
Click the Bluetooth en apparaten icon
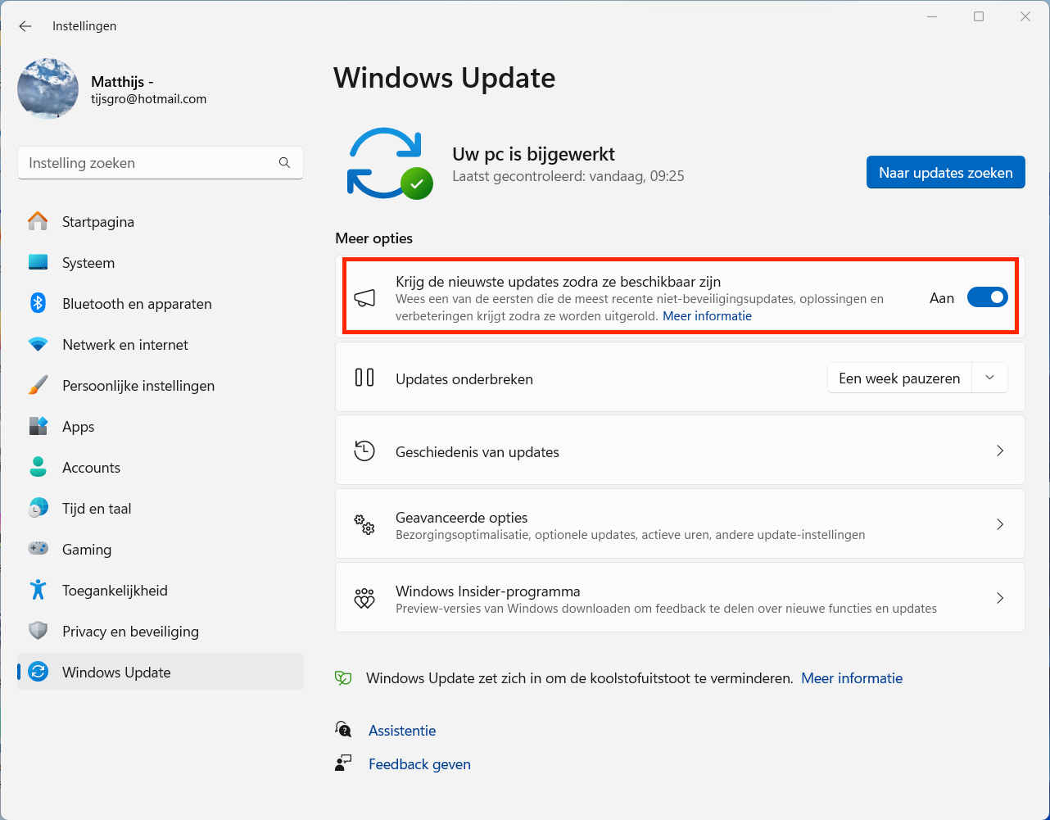click(38, 303)
